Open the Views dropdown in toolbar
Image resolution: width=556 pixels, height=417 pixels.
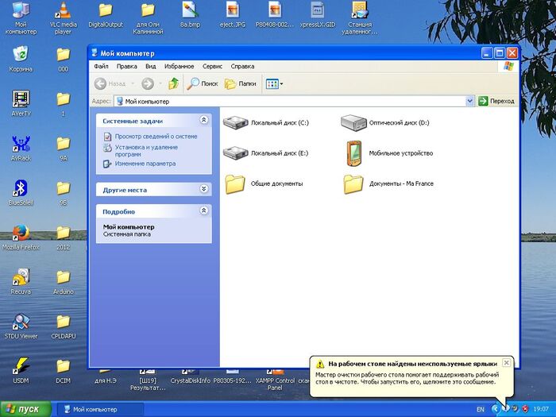tap(274, 83)
